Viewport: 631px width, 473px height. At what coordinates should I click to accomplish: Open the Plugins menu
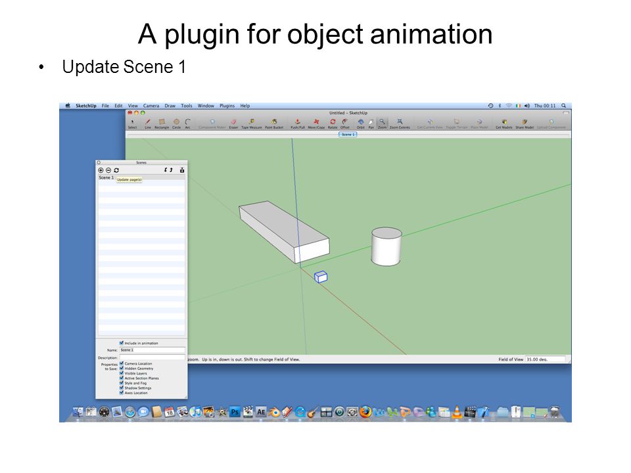click(227, 106)
